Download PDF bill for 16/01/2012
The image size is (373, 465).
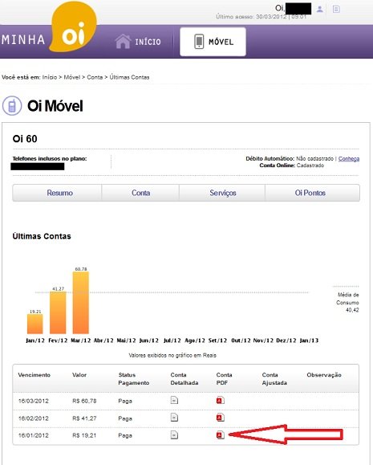point(220,435)
